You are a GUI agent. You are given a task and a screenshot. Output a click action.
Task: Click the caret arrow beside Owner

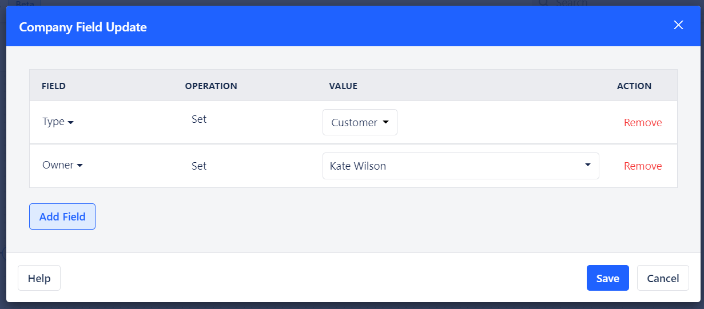pos(80,166)
